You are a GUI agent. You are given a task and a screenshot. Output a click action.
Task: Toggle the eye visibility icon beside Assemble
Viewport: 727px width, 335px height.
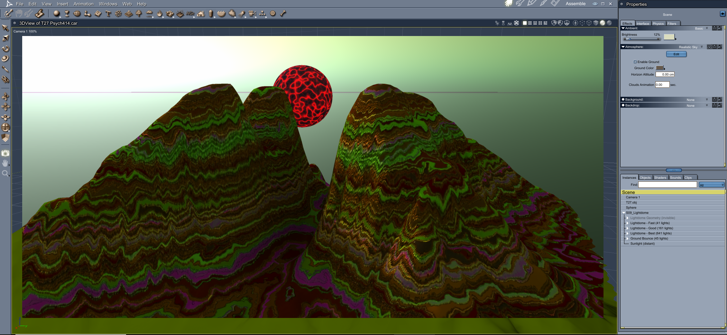(x=595, y=4)
